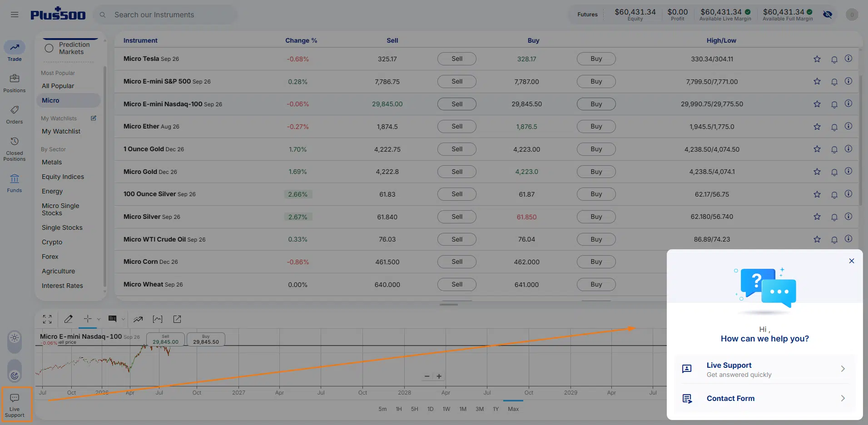
Task: Open Live Support from the left sidebar
Action: coord(15,405)
